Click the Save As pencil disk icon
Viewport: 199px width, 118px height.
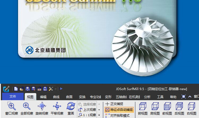pyautogui.click(x=33, y=89)
